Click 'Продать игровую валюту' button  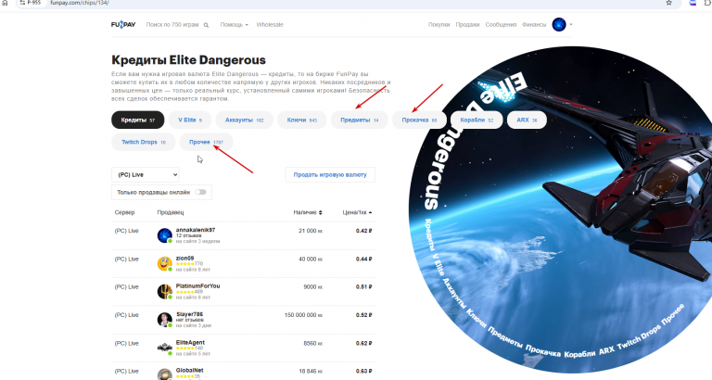[x=330, y=175]
